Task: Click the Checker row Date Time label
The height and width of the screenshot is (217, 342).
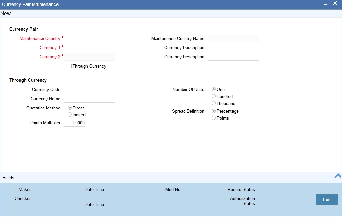Action: pos(95,204)
